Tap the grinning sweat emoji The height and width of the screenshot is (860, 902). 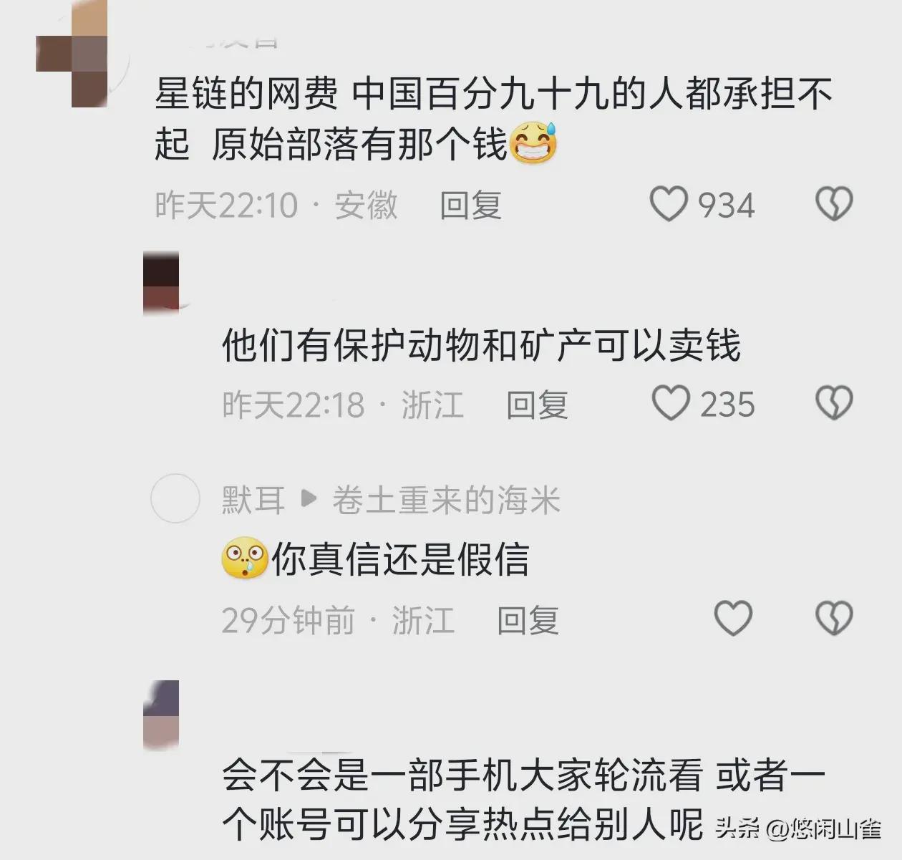pos(533,143)
